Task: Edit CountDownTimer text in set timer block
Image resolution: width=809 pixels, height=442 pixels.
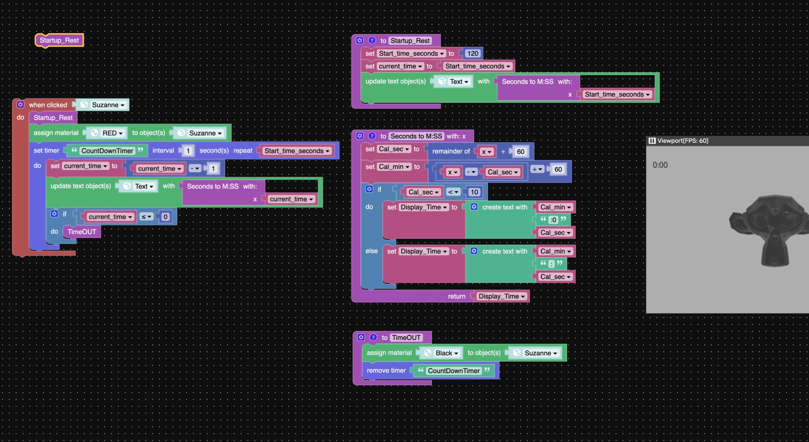Action: coord(107,151)
